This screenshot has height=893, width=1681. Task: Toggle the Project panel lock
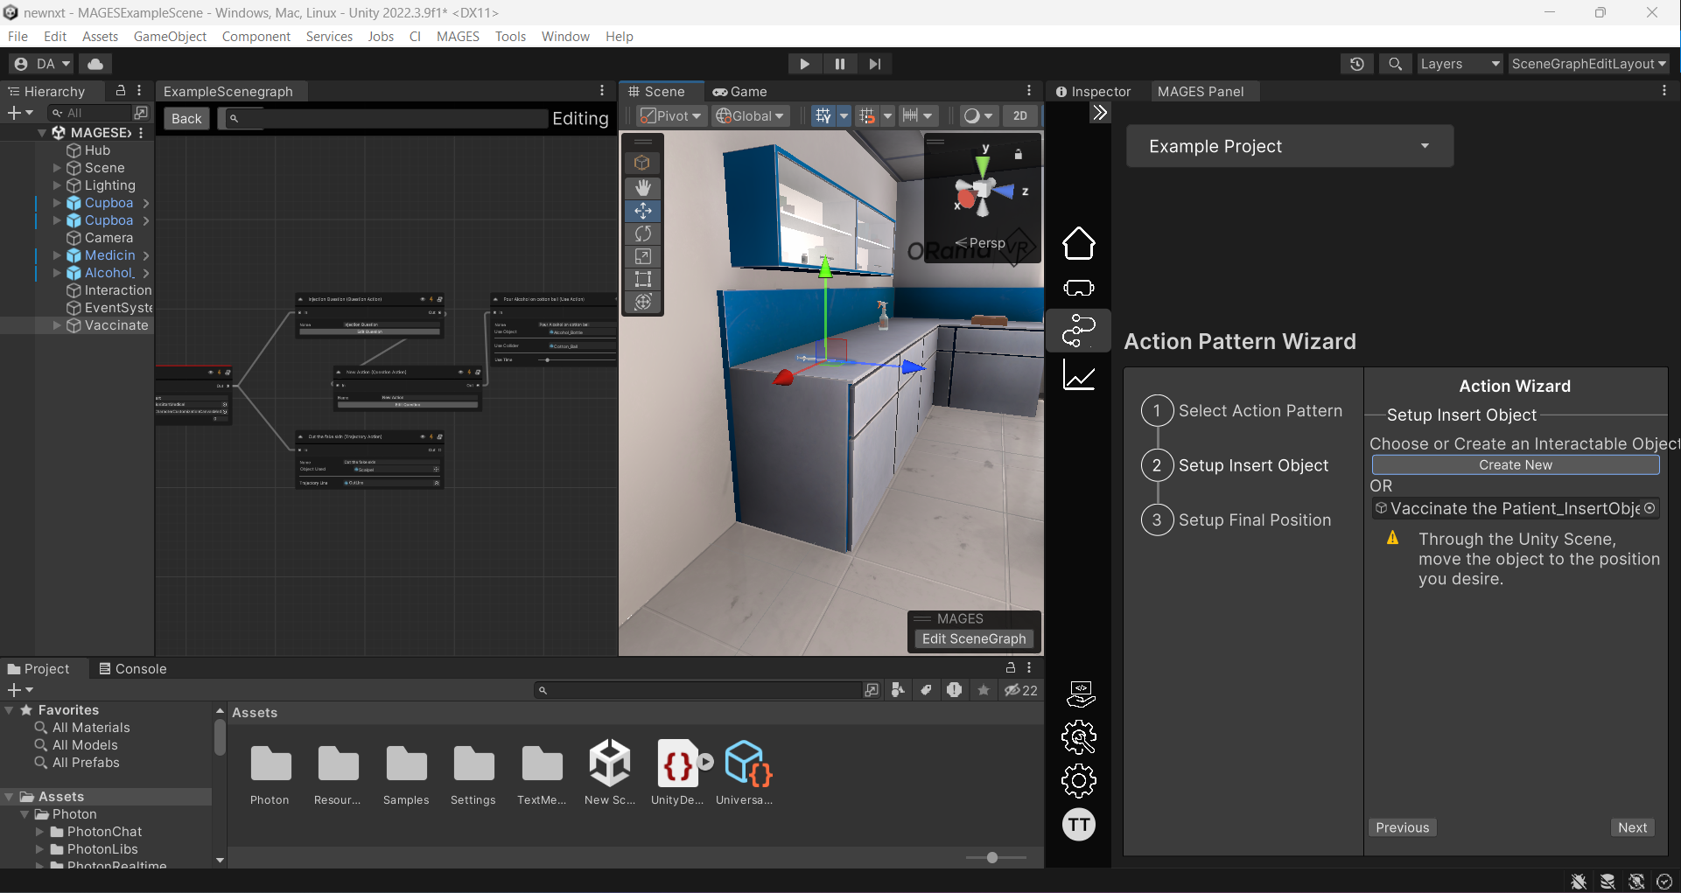click(1011, 667)
